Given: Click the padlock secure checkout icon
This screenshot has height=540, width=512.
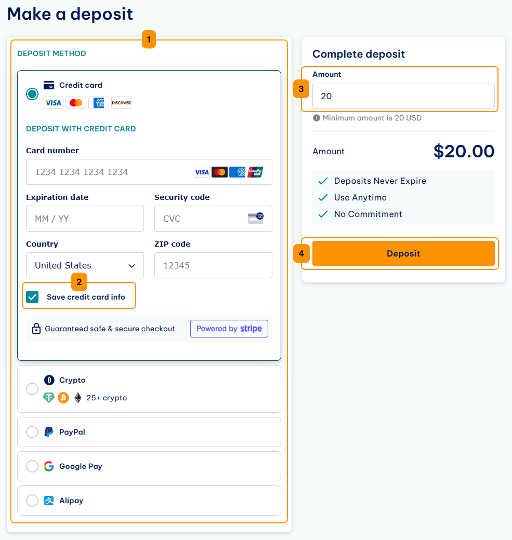Looking at the screenshot, I should [x=36, y=329].
